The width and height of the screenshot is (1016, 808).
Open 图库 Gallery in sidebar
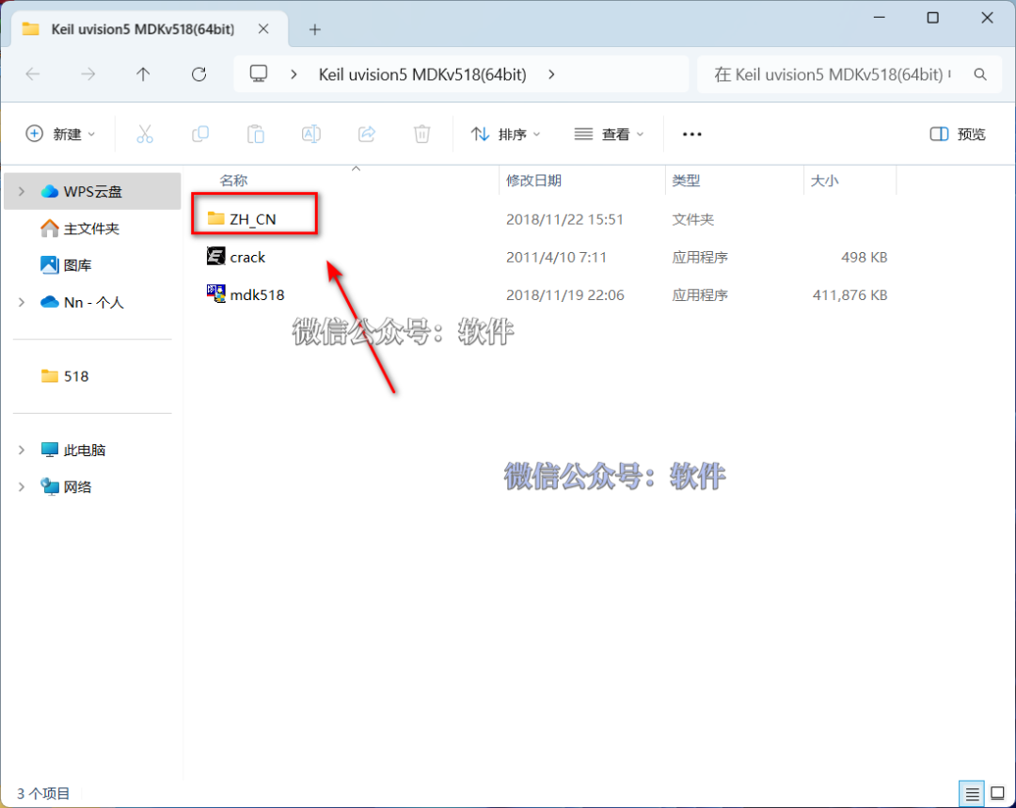[x=66, y=265]
